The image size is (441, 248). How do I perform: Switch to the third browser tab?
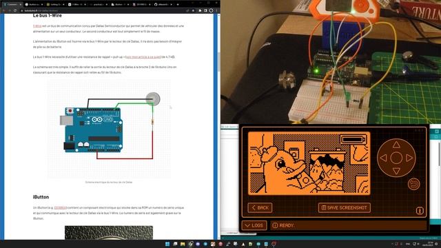[55, 5]
